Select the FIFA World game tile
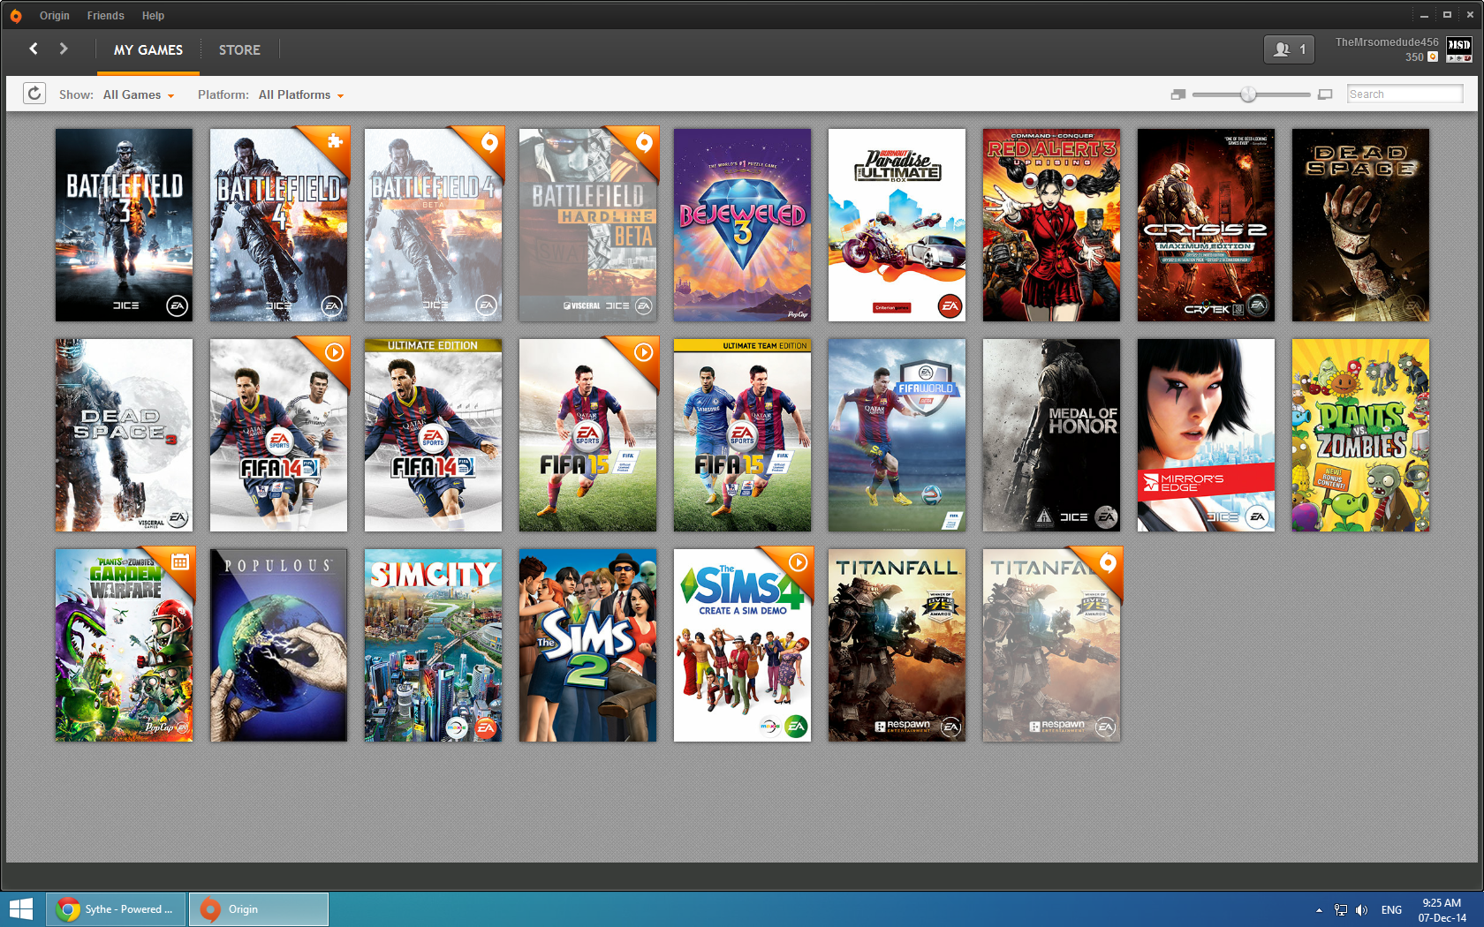This screenshot has width=1484, height=927. pos(897,435)
